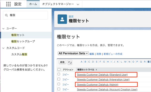Click the permission set user icon in header
The image size is (151, 92).
62,19
